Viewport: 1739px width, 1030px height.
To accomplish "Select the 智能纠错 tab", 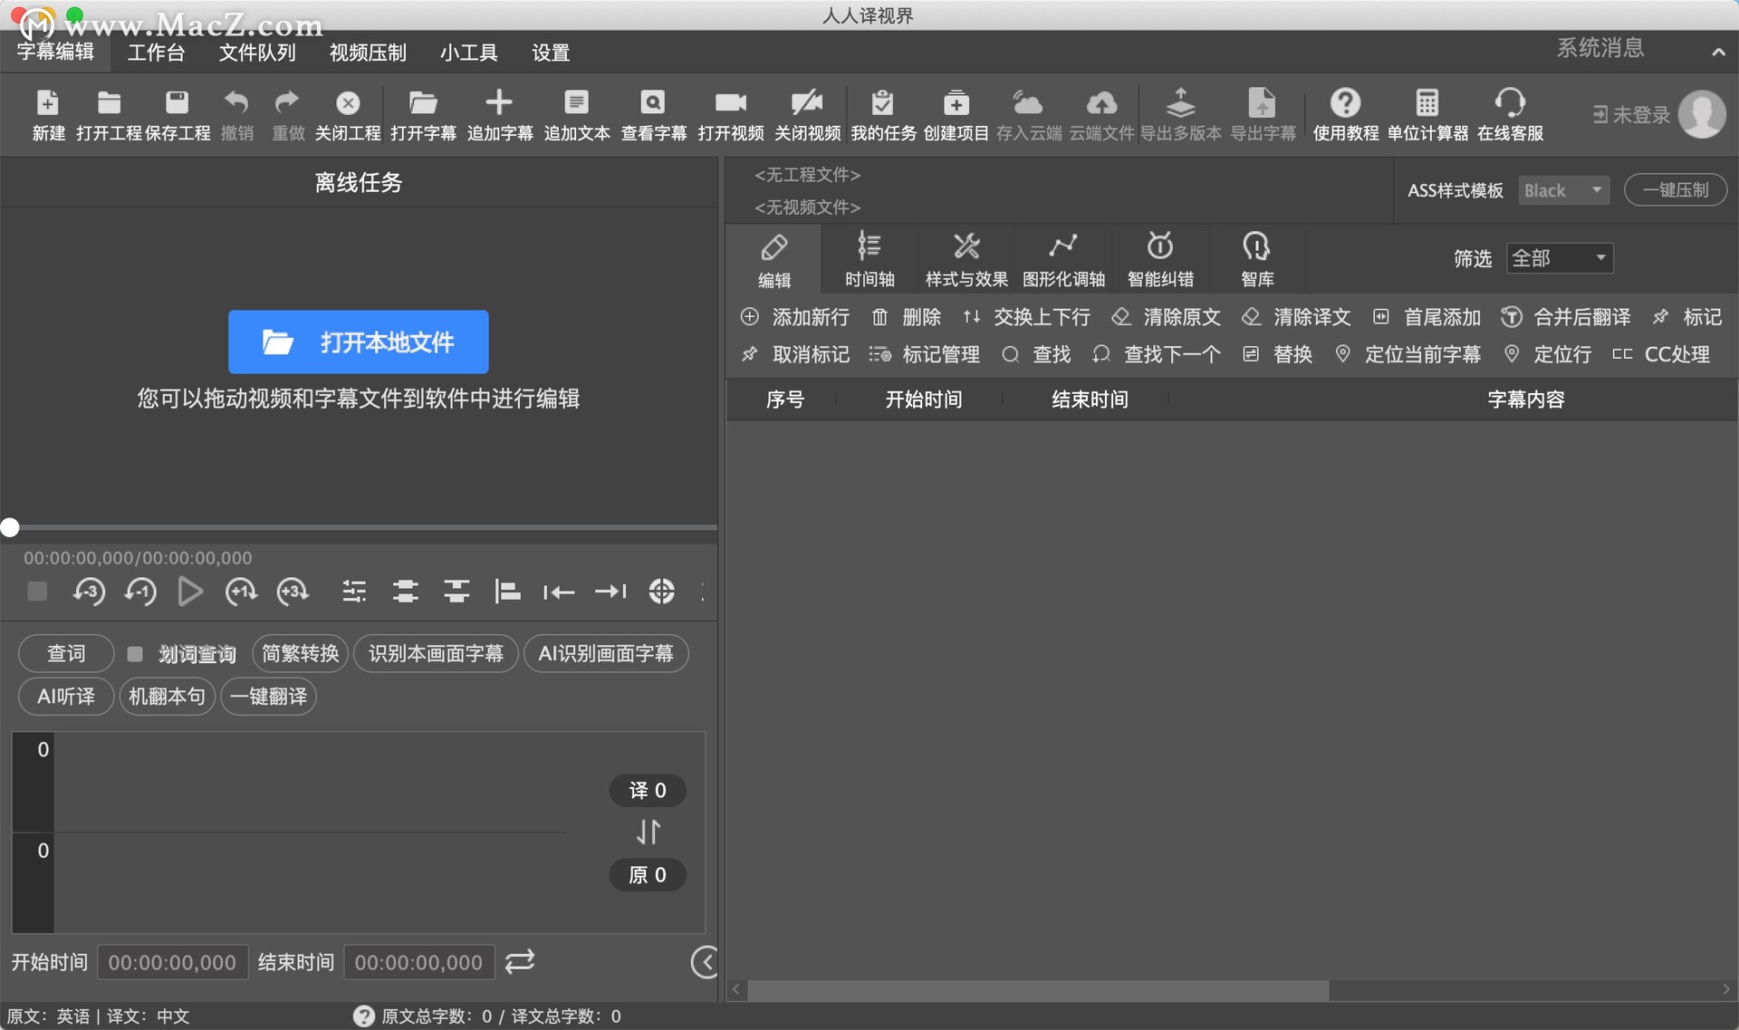I will [1160, 260].
